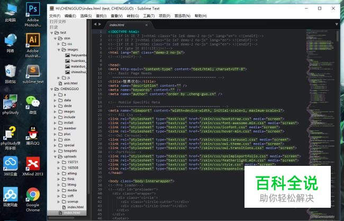Image resolution: width=344 pixels, height=221 pixels.
Task: Open anli.html in the sidebar
Action: tap(68, 83)
